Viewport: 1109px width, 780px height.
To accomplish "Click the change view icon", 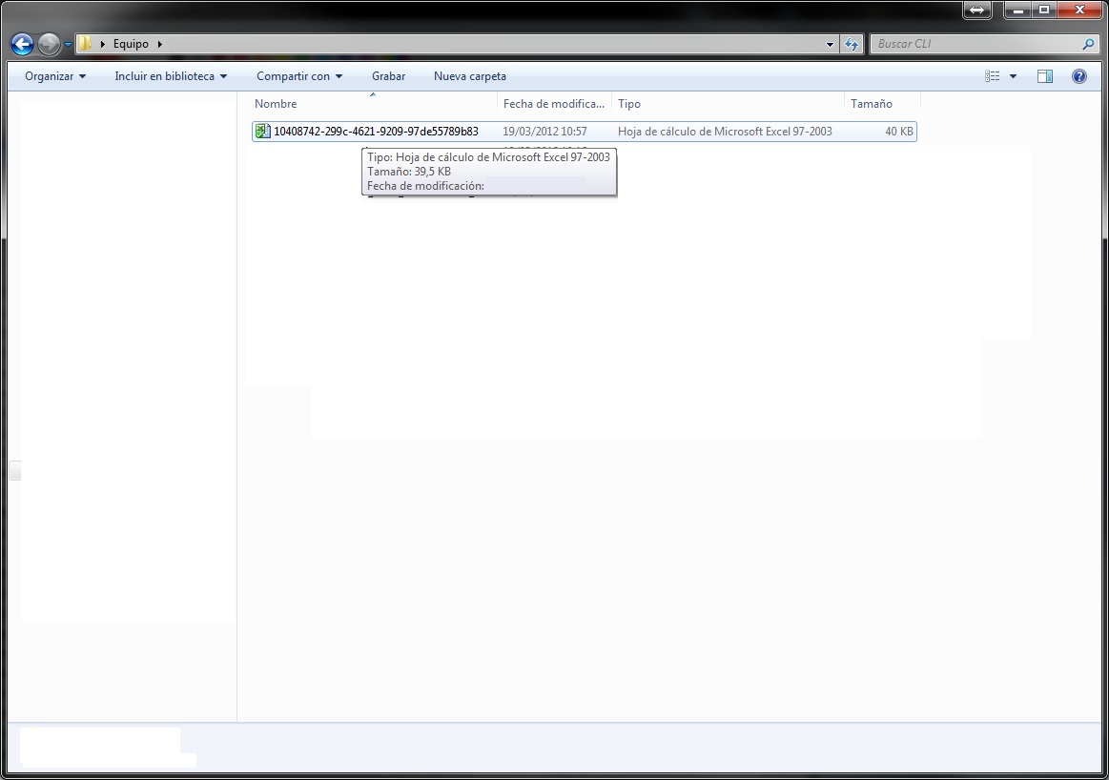I will coord(993,76).
